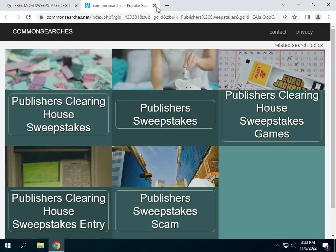
Task: Bookmark this page with the star
Action: tap(295, 17)
